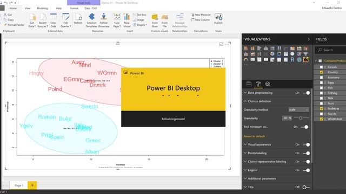Viewport: 346px width, 194px height.
Task: Check the Cereals field checkbox
Action: [322, 67]
